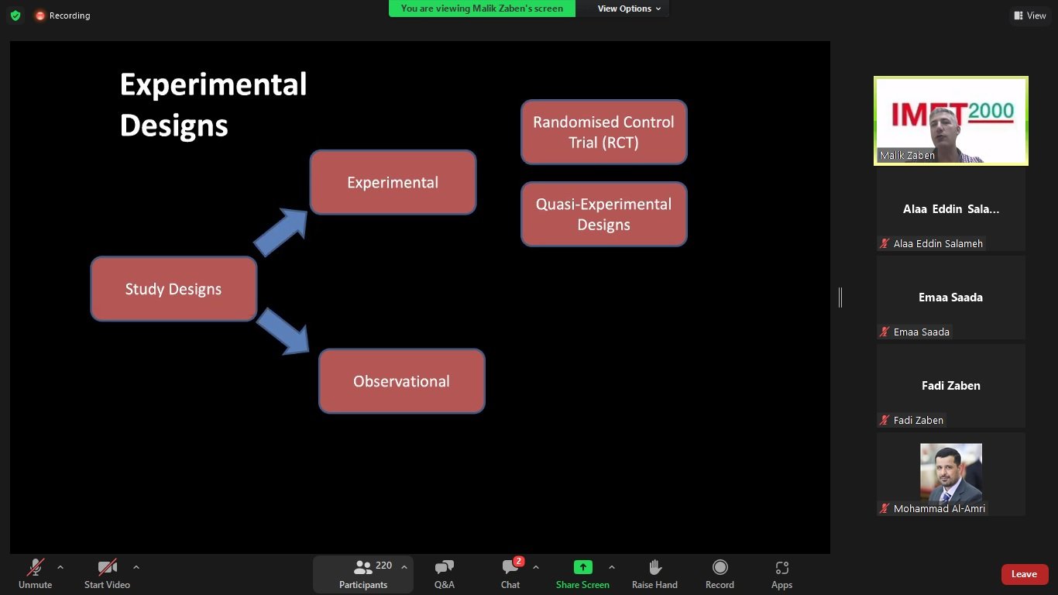Expand audio options arrow beside Unmute

pyautogui.click(x=60, y=567)
